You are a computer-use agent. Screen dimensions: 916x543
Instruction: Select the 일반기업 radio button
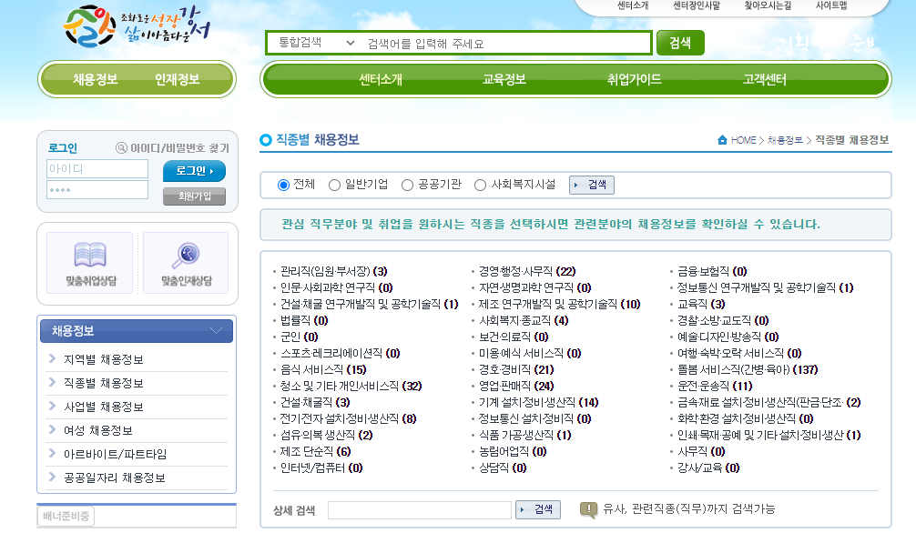(x=334, y=185)
